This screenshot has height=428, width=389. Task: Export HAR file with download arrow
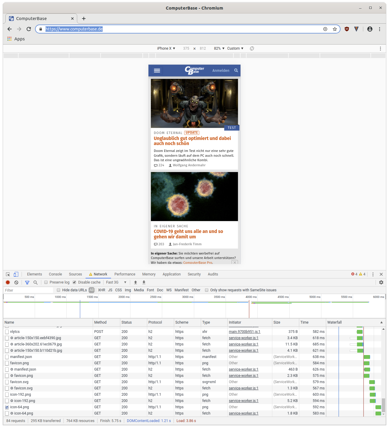[144, 282]
